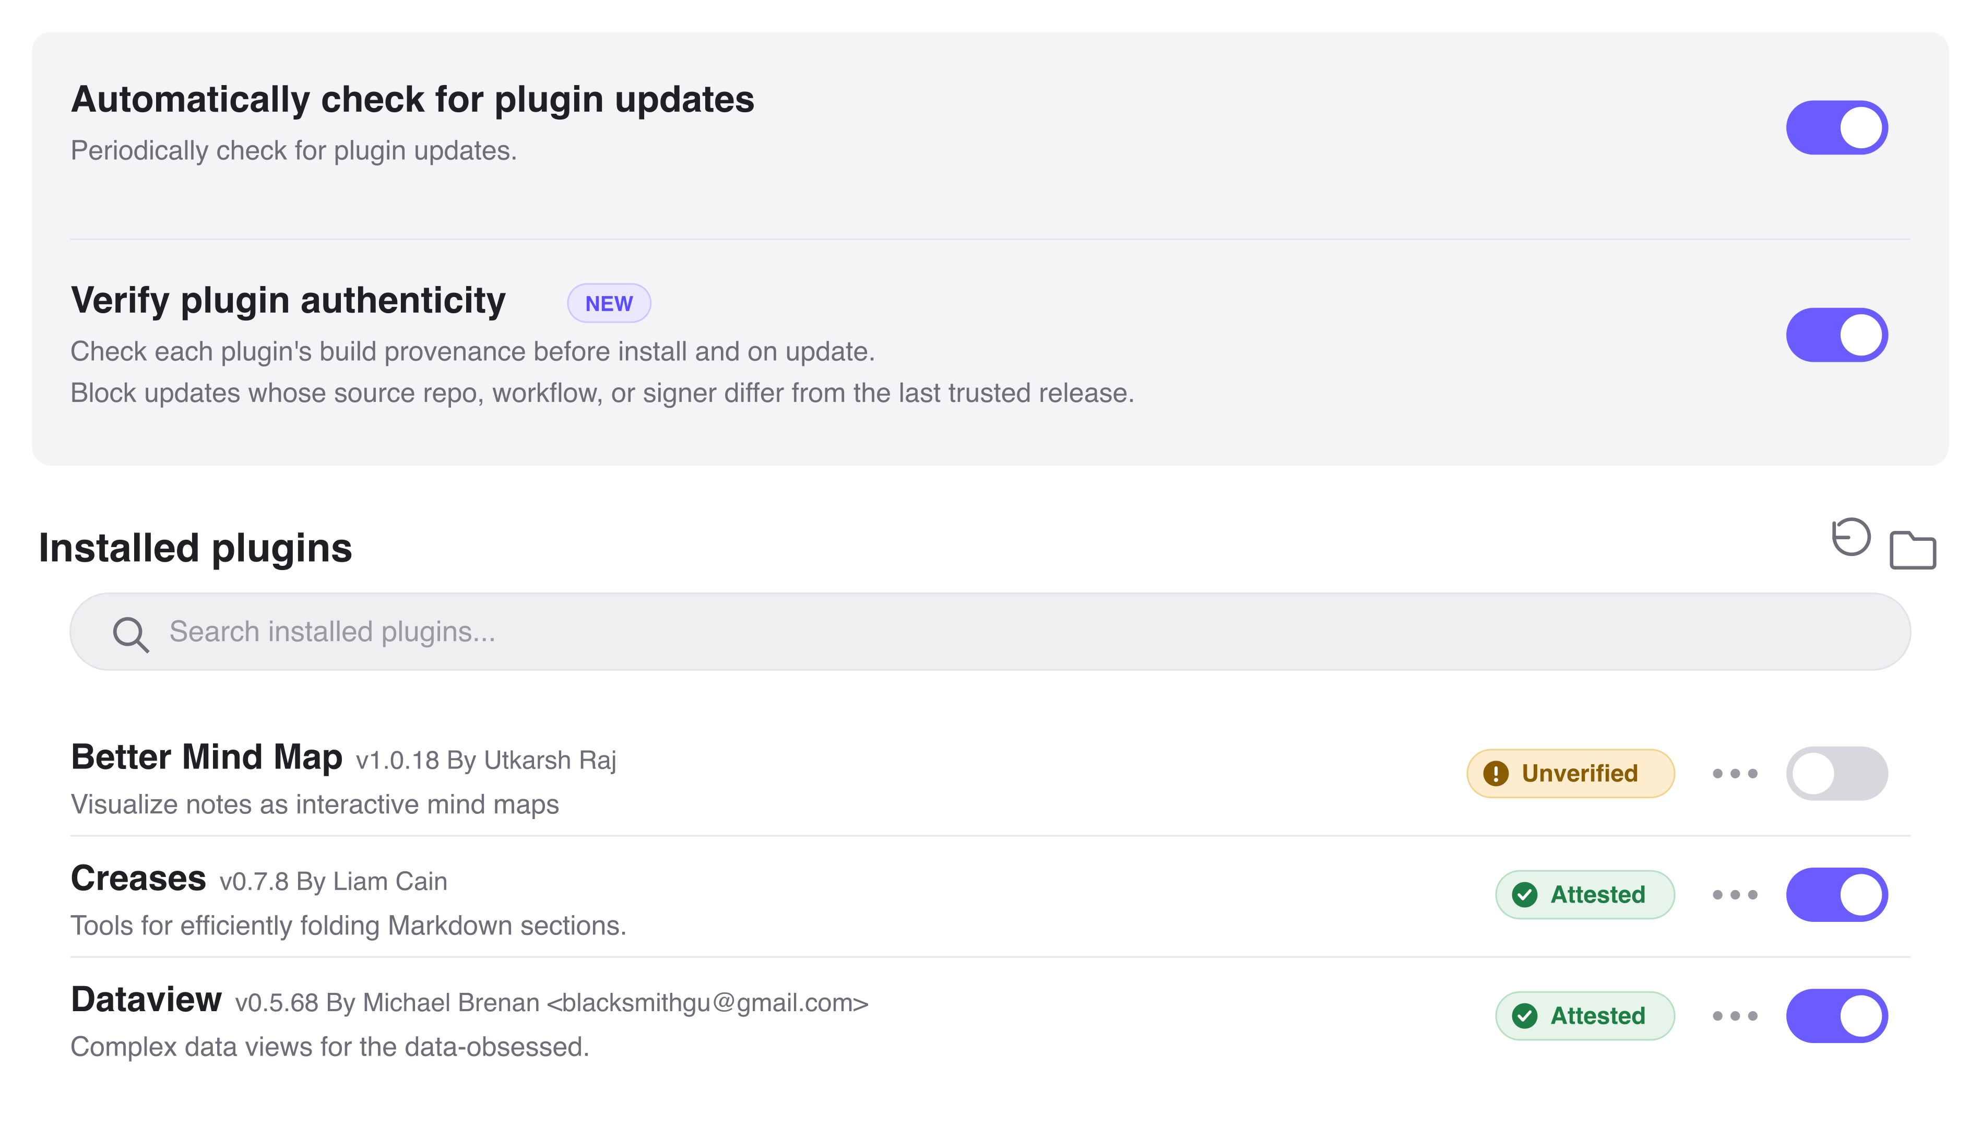This screenshot has height=1126, width=1981.
Task: Disable the Creases plugin
Action: click(x=1836, y=895)
